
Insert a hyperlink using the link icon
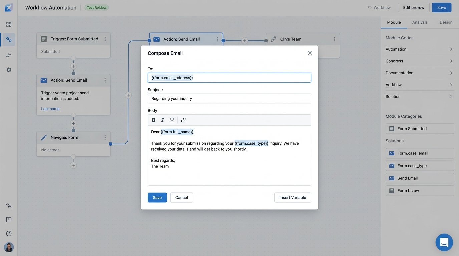tap(183, 120)
